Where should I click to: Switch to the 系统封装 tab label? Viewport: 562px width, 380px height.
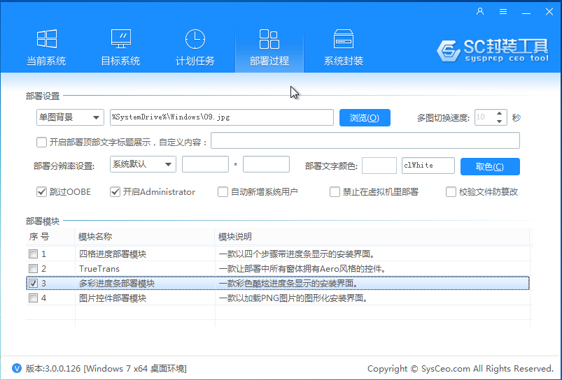344,61
